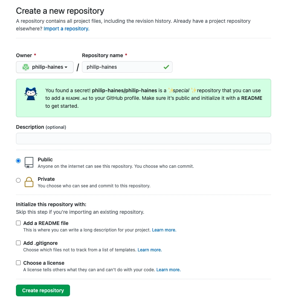This screenshot has height=302, width=286.
Task: Click the Create repository button
Action: point(43,290)
